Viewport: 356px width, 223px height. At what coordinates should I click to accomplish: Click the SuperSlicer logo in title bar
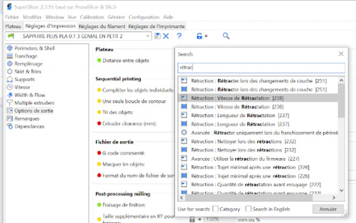(9, 7)
